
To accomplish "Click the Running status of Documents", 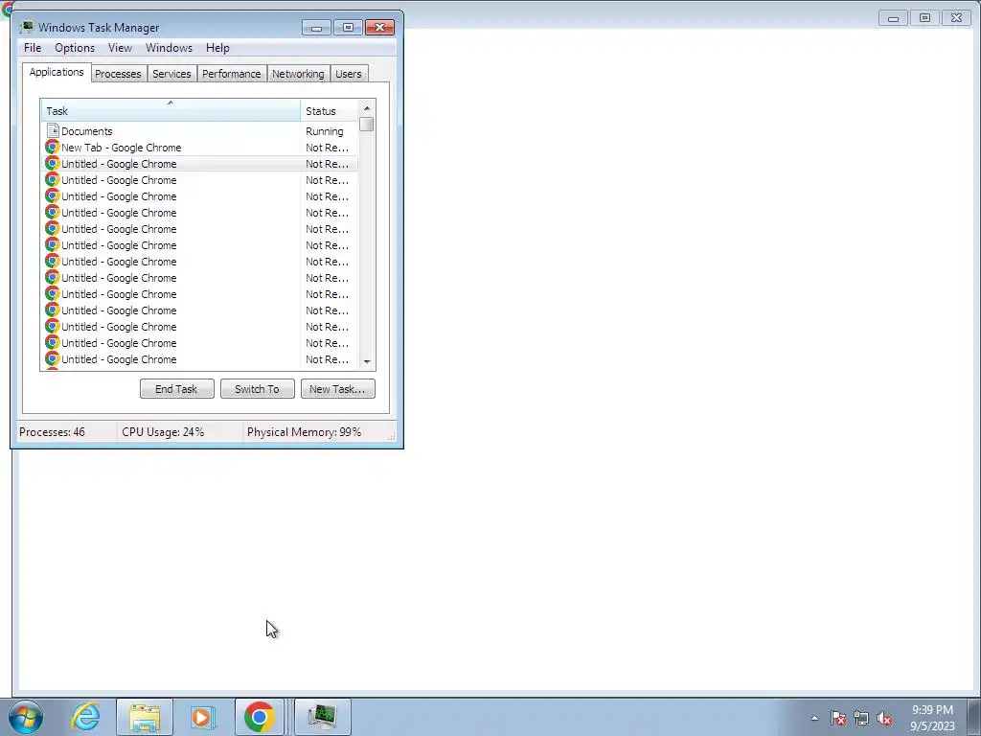I will (324, 131).
